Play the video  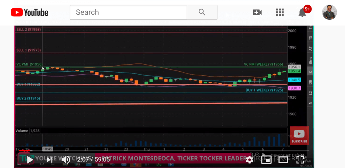coord(30,160)
